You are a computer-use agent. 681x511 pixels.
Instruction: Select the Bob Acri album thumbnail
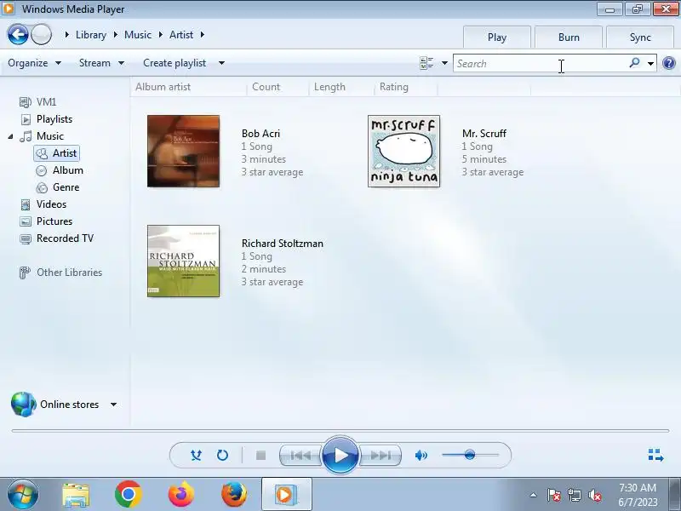[183, 152]
